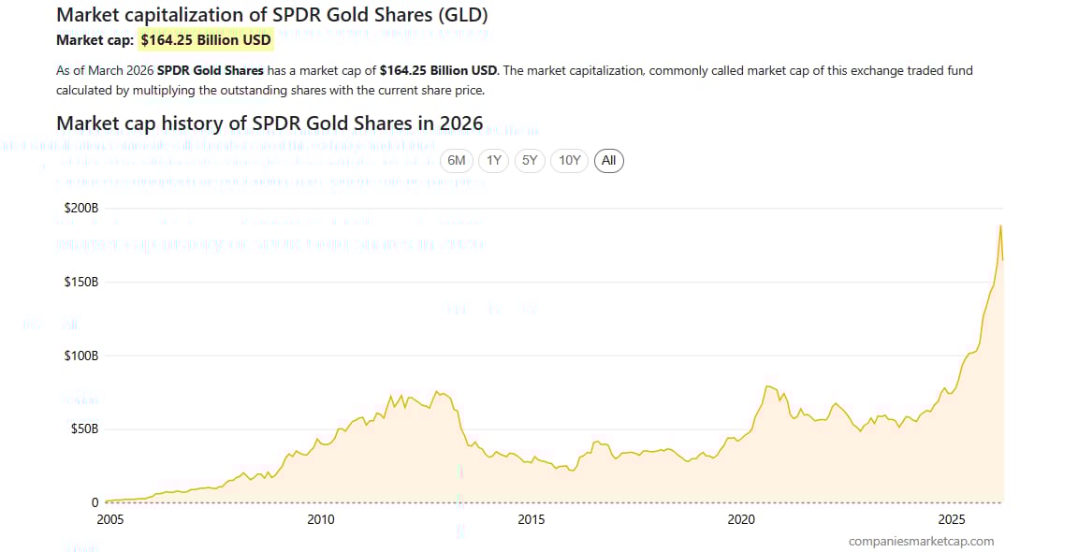Click the $100B gridline label
The height and width of the screenshot is (552, 1078).
pos(81,355)
